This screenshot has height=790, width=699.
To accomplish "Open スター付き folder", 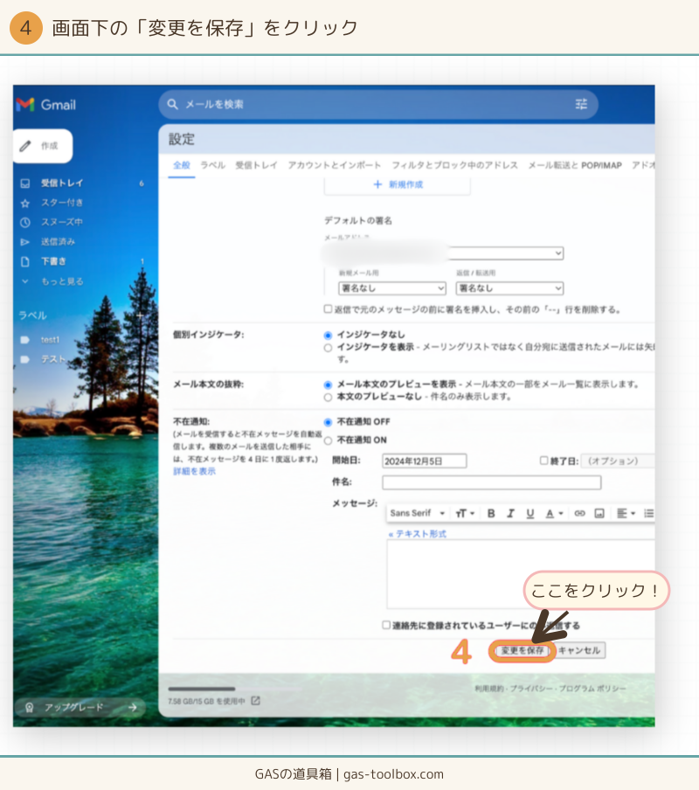I will (x=61, y=203).
